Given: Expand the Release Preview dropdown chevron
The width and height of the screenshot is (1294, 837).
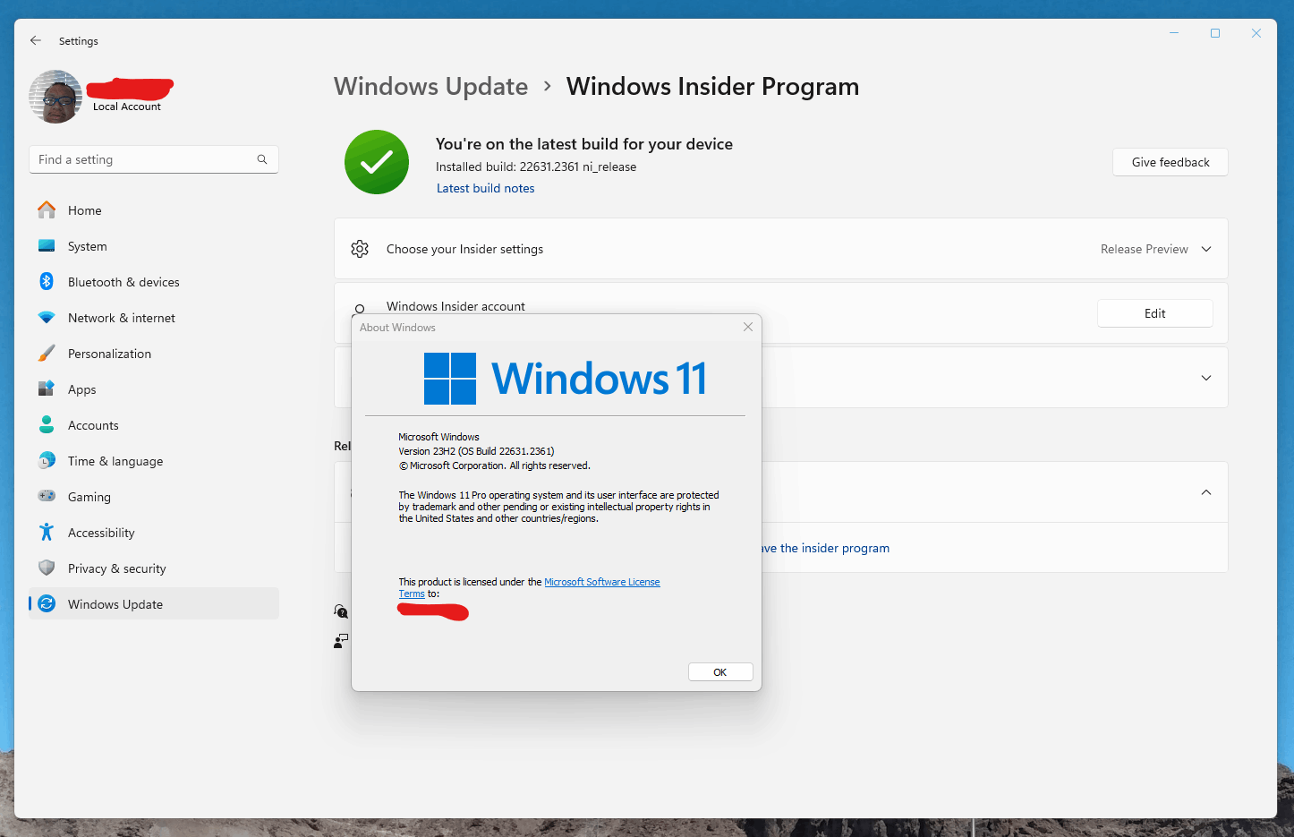Looking at the screenshot, I should tap(1206, 249).
